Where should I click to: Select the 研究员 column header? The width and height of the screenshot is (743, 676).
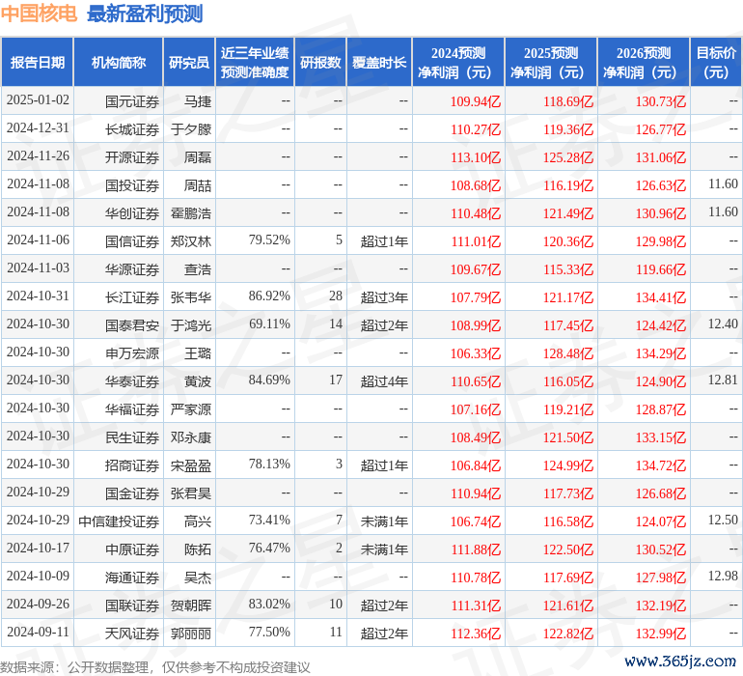[x=189, y=62]
